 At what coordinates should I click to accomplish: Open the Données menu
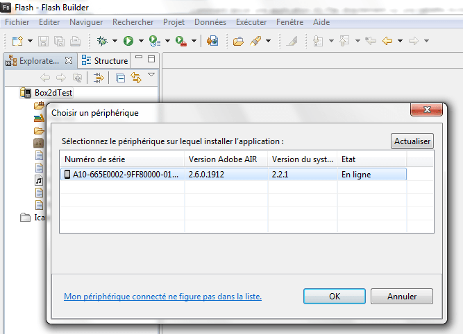[x=210, y=22]
